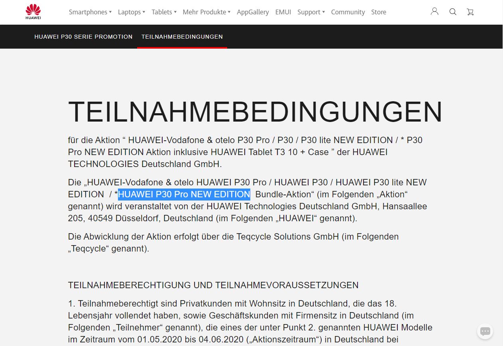Expand the Mehr Produkte menu
The height and width of the screenshot is (346, 503).
pos(206,12)
